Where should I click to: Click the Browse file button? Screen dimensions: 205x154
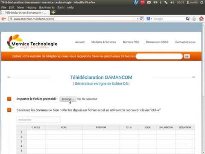(68, 99)
